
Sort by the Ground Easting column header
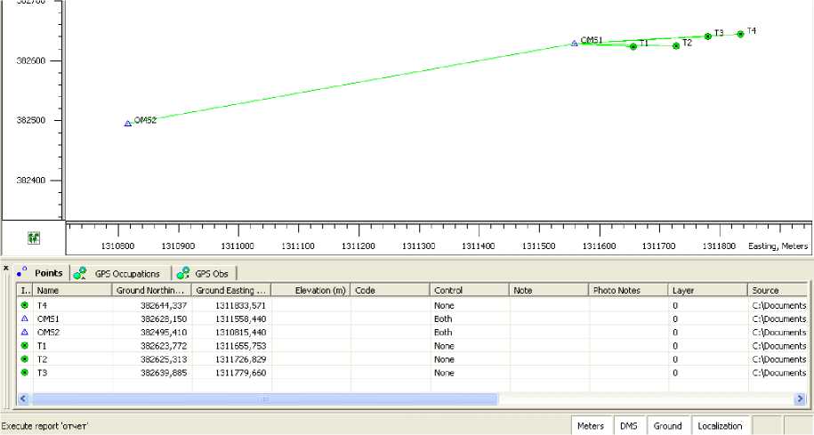click(231, 290)
